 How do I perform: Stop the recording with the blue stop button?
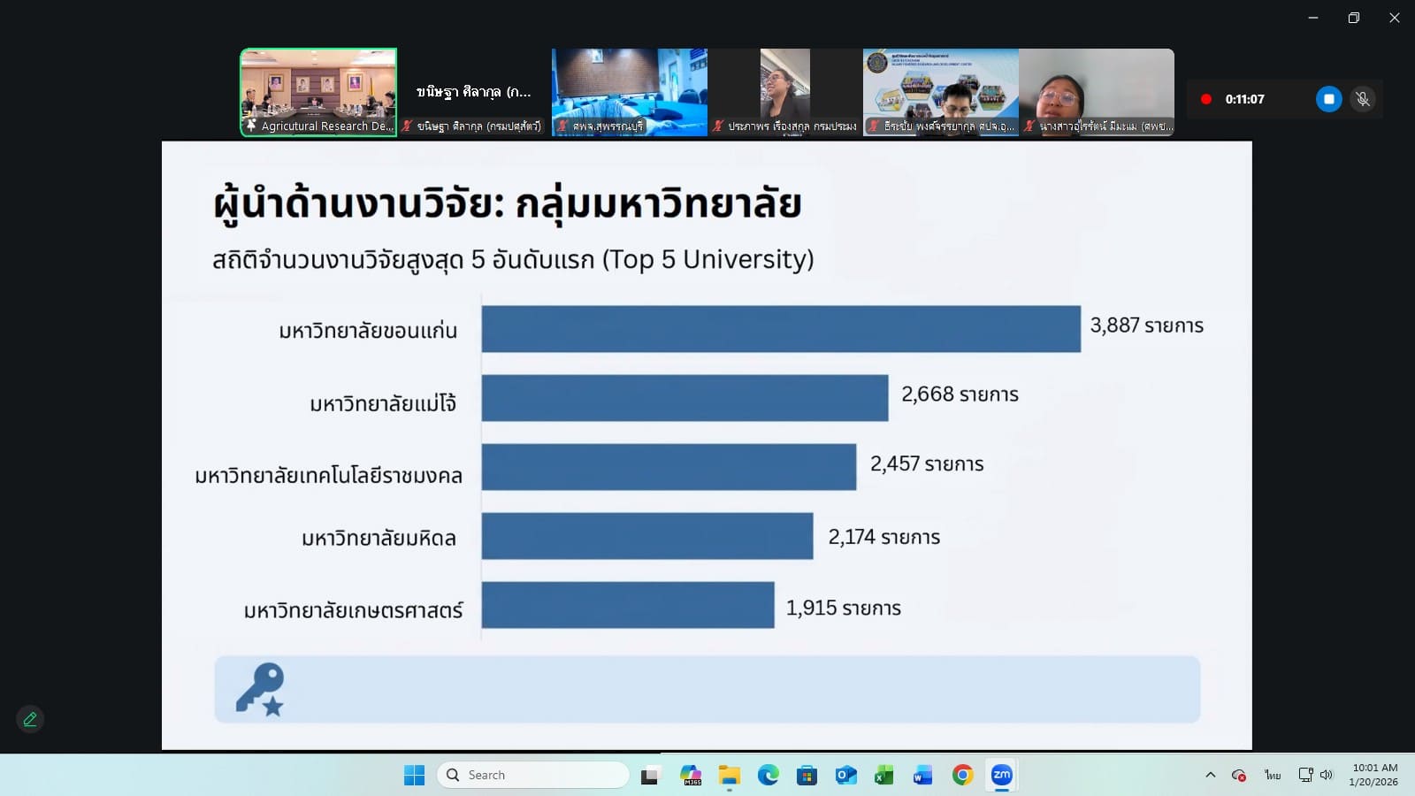click(x=1328, y=99)
